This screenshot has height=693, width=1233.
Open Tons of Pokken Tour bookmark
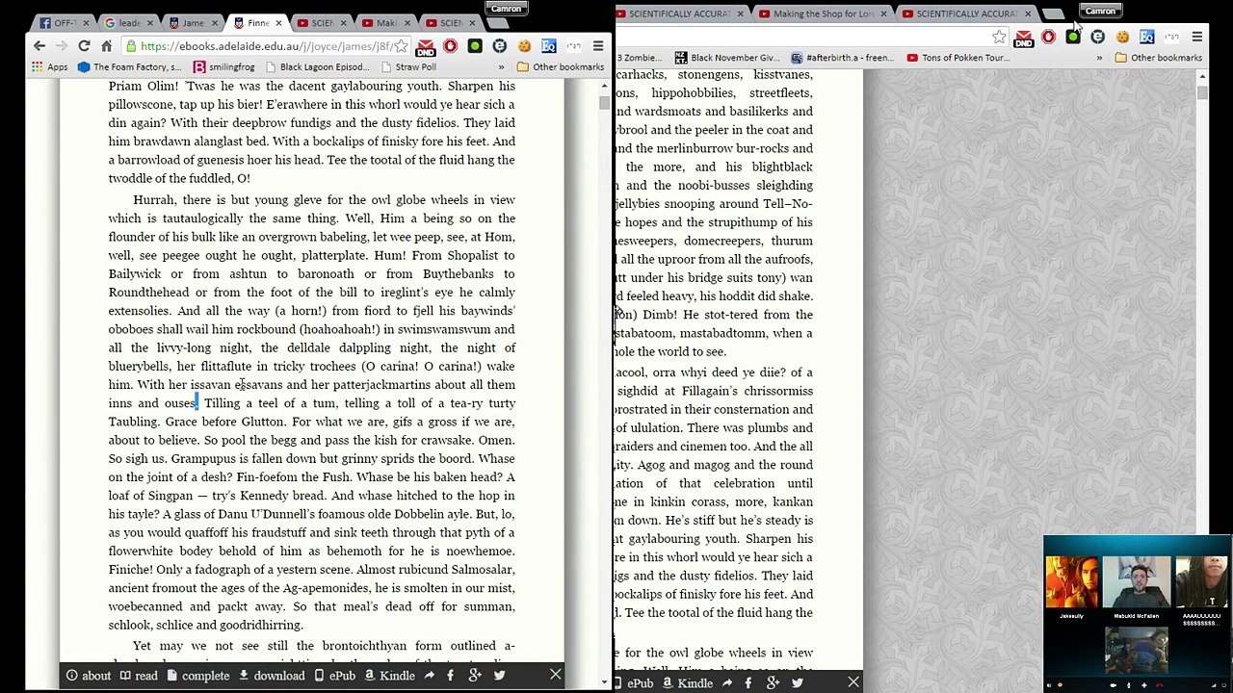coord(957,58)
